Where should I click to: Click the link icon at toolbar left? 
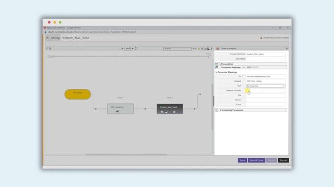coord(50,48)
